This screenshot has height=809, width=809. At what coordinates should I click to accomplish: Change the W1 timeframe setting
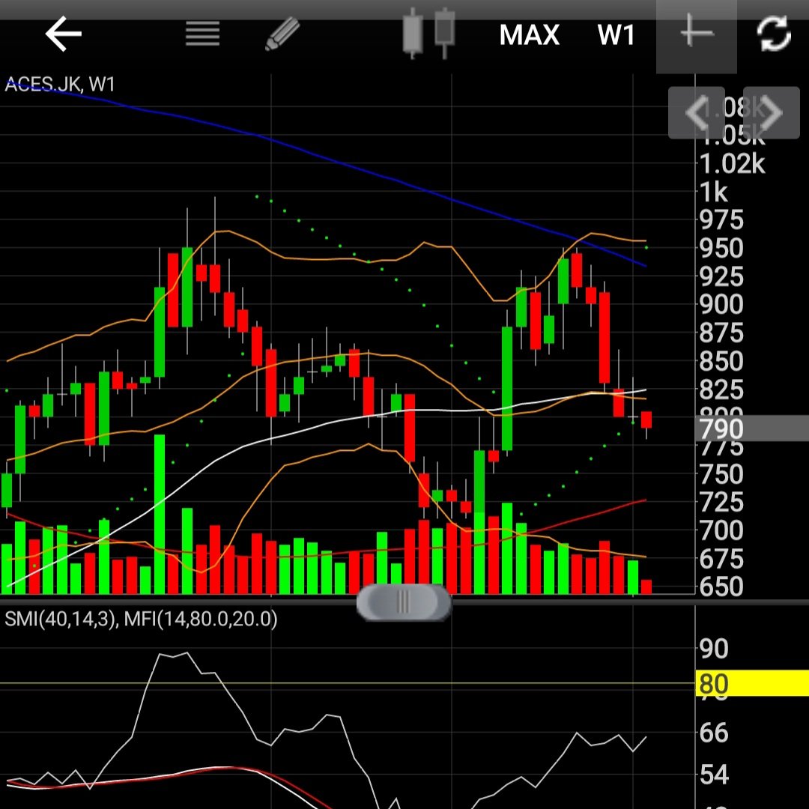tap(616, 35)
